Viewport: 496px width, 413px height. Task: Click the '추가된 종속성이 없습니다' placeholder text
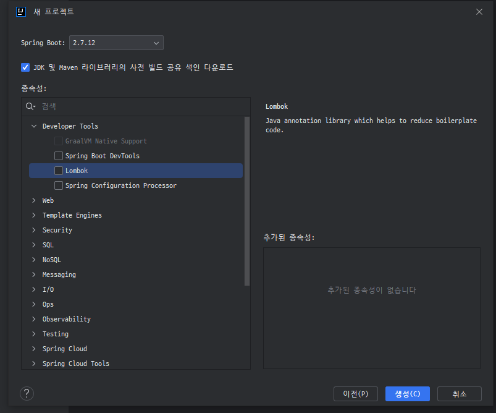[372, 290]
